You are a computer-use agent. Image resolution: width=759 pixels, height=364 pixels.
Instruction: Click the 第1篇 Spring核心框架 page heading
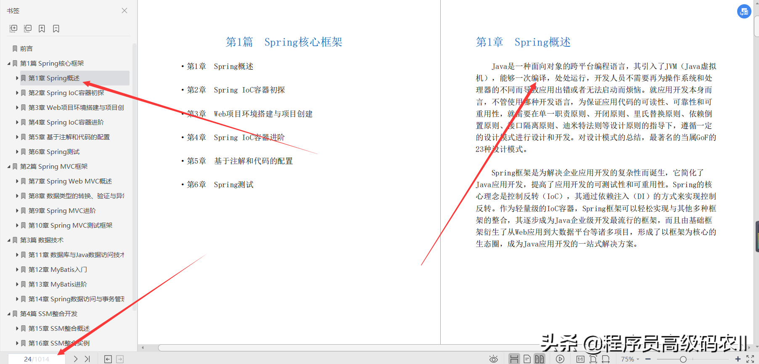[x=284, y=42]
